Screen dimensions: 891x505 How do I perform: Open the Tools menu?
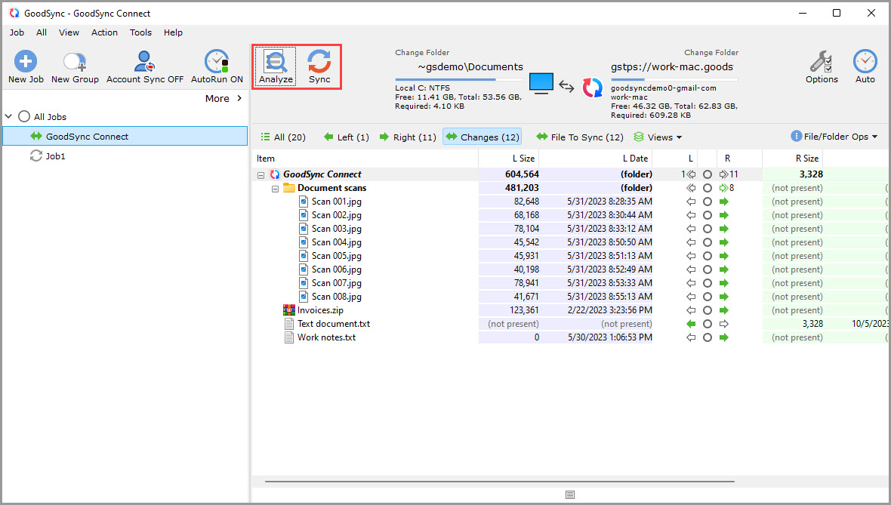click(x=140, y=32)
